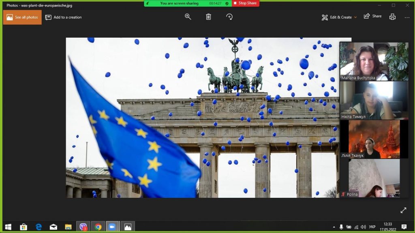
Task: Minimize the Photos window
Action: [x=379, y=5]
